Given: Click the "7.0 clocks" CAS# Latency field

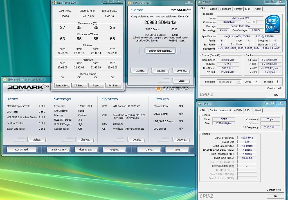Looking at the screenshot, I should point(247,146).
